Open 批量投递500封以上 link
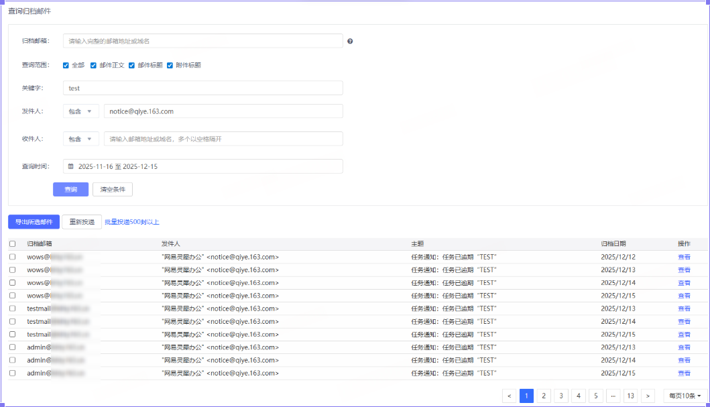 pos(132,222)
